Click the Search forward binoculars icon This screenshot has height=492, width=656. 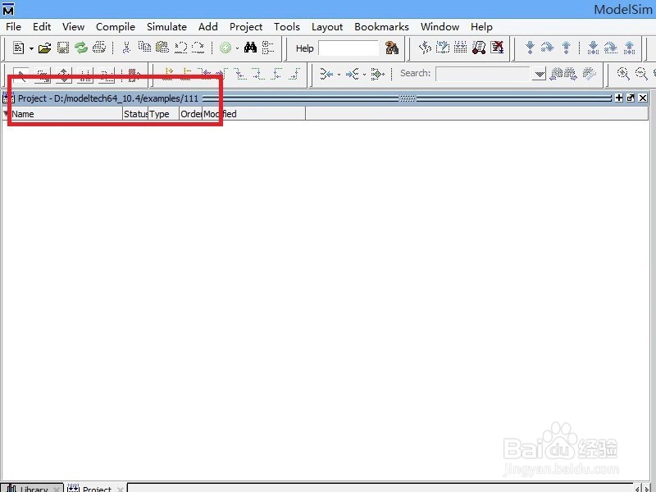click(570, 74)
